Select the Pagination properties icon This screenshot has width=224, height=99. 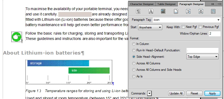pyautogui.click(x=163, y=11)
